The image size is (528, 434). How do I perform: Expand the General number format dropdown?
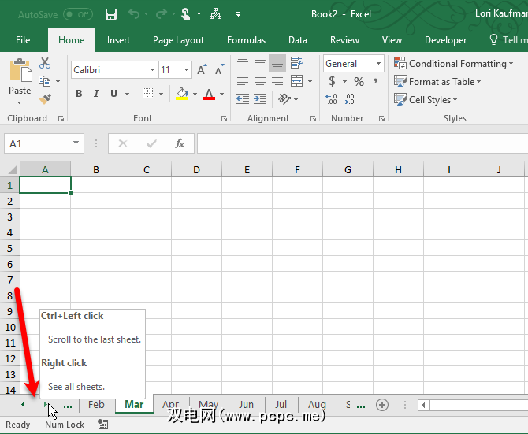378,64
